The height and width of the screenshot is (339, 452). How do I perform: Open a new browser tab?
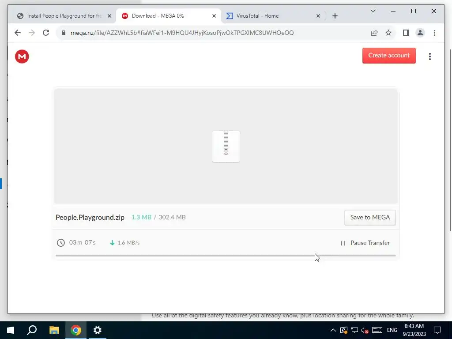(x=335, y=16)
